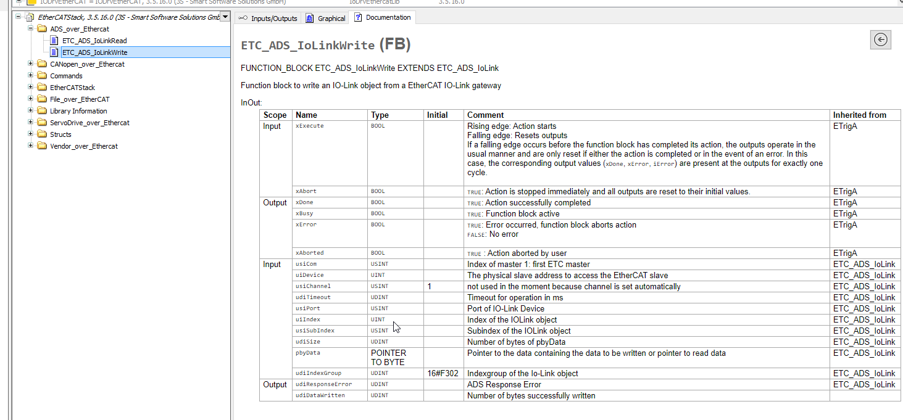Collapse the ADS_over_Ethercat folder
This screenshot has height=420, width=903.
(30, 29)
